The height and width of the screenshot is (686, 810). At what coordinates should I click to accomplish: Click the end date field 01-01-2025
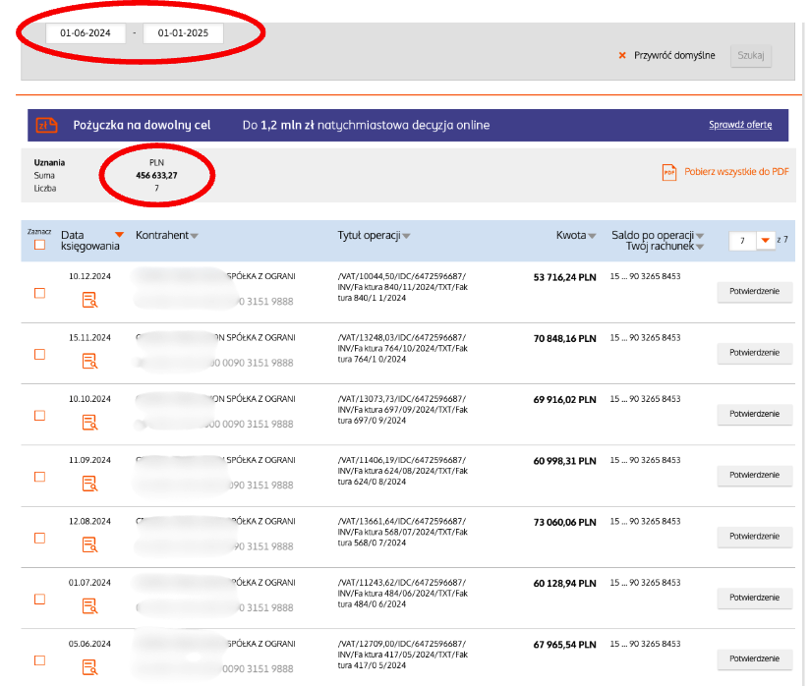tap(183, 33)
